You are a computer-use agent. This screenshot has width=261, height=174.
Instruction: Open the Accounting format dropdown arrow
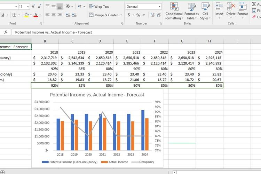point(133,15)
